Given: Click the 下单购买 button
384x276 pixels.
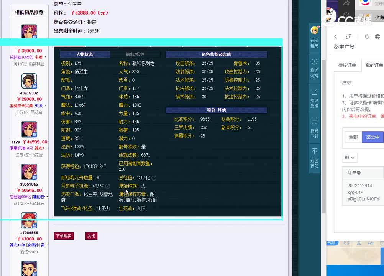Looking at the screenshot, I should (x=64, y=236).
